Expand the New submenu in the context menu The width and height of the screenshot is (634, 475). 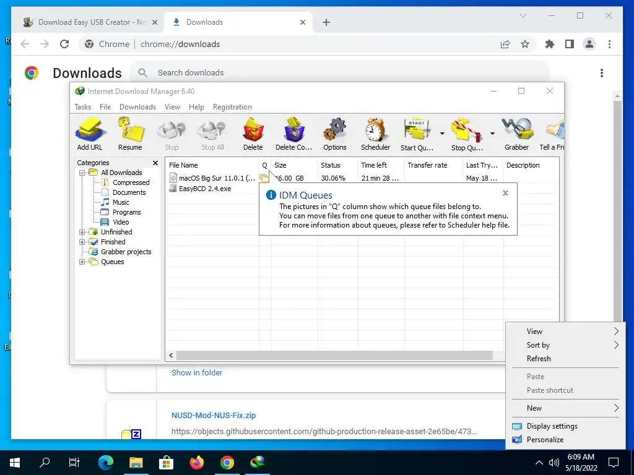tap(565, 408)
